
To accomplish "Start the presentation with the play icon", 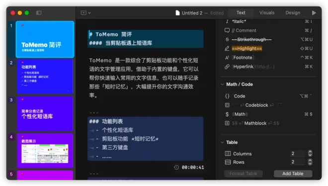I will pyautogui.click(x=314, y=13).
